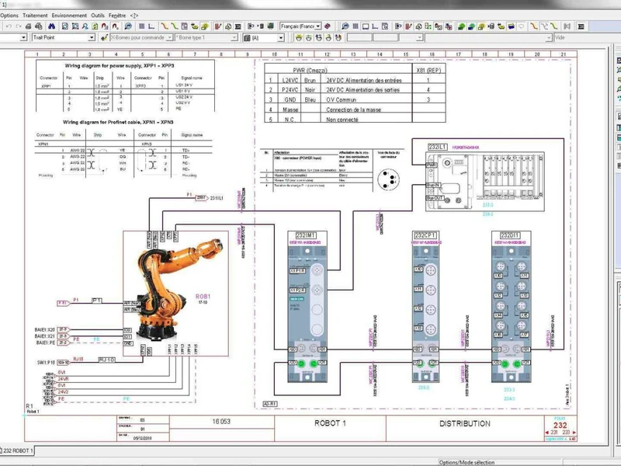Image resolution: width=621 pixels, height=466 pixels.
Task: Select the orange robot image
Action: 179,289
